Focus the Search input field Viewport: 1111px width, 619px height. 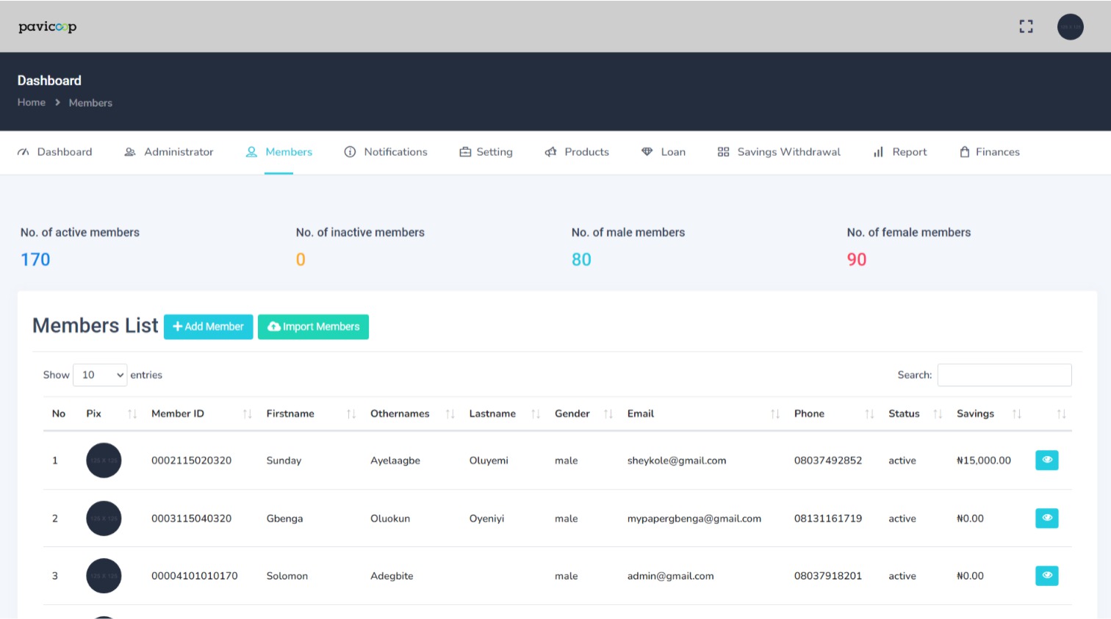pos(1004,374)
